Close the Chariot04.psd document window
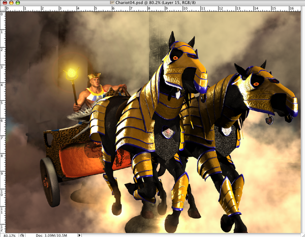 [x=5, y=3]
